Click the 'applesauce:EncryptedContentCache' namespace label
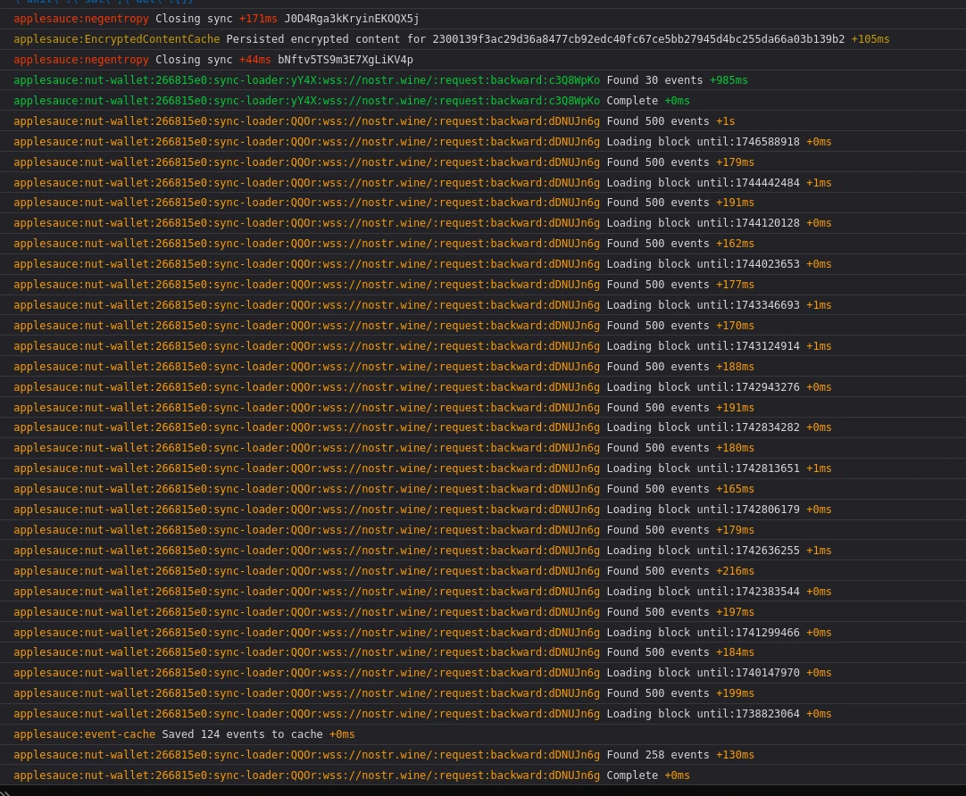966x796 pixels. (x=116, y=38)
